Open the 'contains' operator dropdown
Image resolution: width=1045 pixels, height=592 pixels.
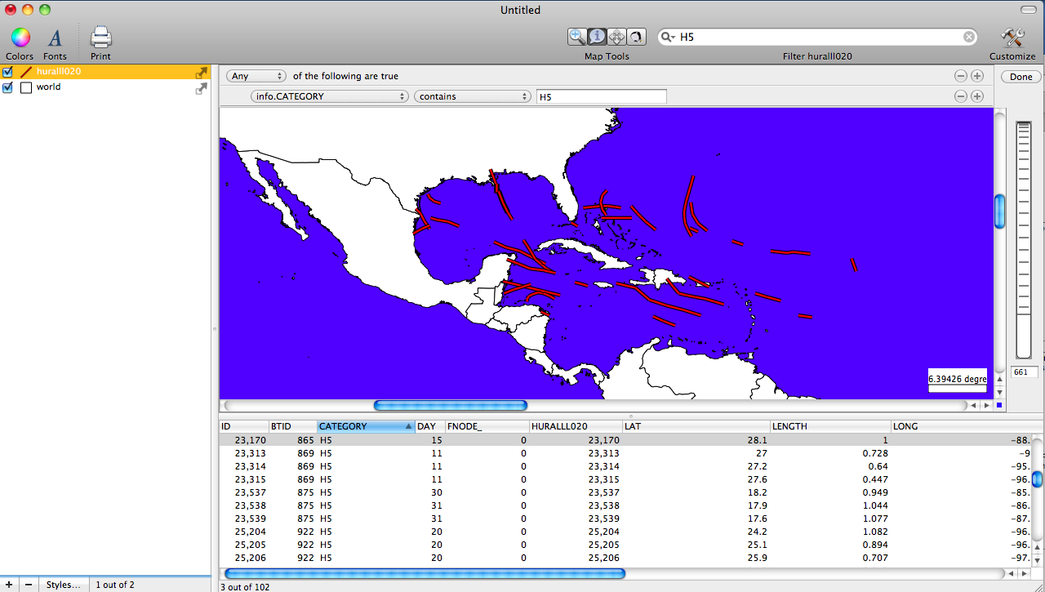point(473,96)
